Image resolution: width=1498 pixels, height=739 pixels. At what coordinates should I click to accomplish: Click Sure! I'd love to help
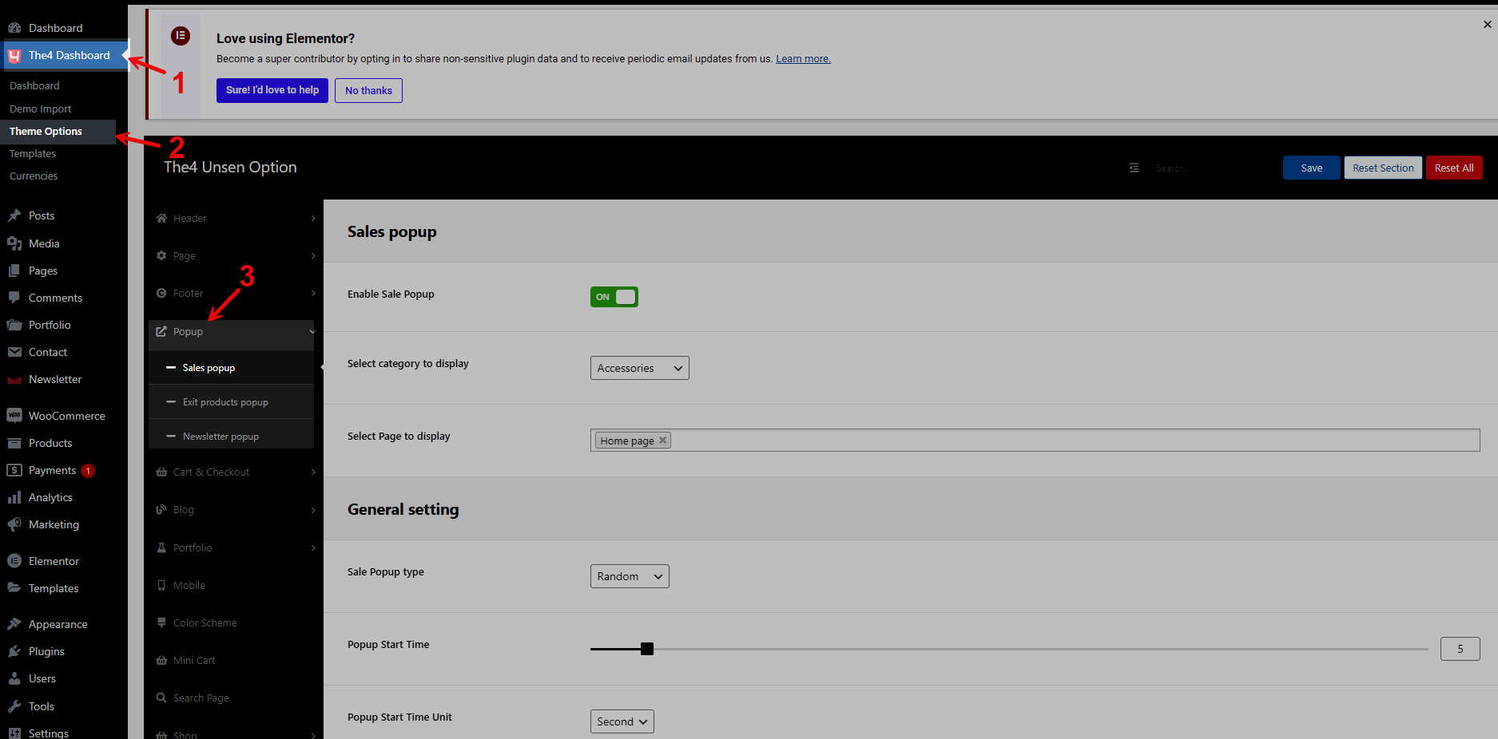click(x=272, y=90)
